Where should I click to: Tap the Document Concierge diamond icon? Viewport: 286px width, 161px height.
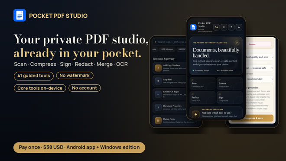[196, 114]
